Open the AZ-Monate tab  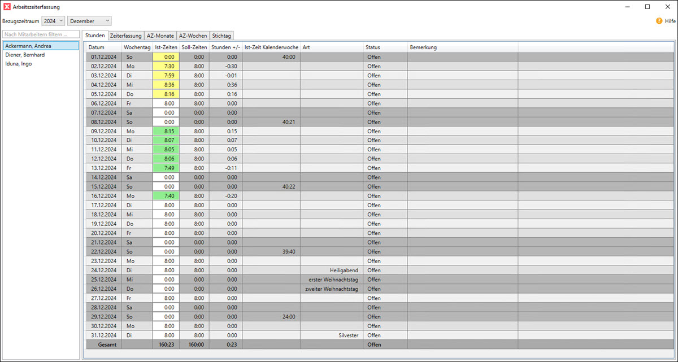[x=160, y=36]
